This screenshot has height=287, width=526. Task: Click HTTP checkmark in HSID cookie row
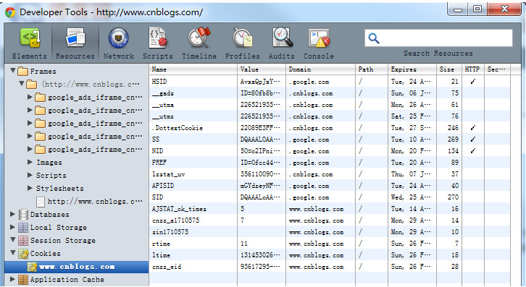472,82
